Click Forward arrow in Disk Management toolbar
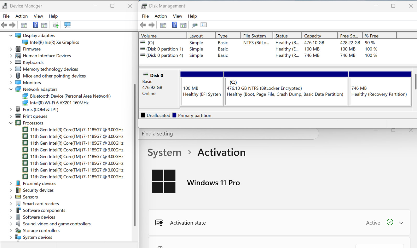The height and width of the screenshot is (248, 417). [x=151, y=25]
